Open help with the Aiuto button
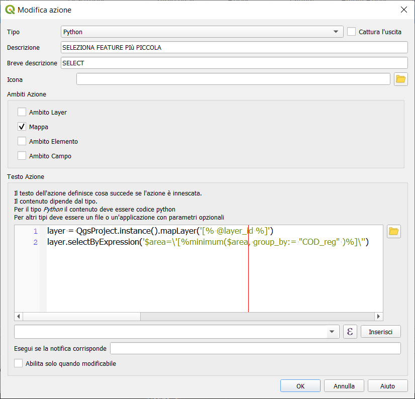The image size is (415, 399). point(387,386)
